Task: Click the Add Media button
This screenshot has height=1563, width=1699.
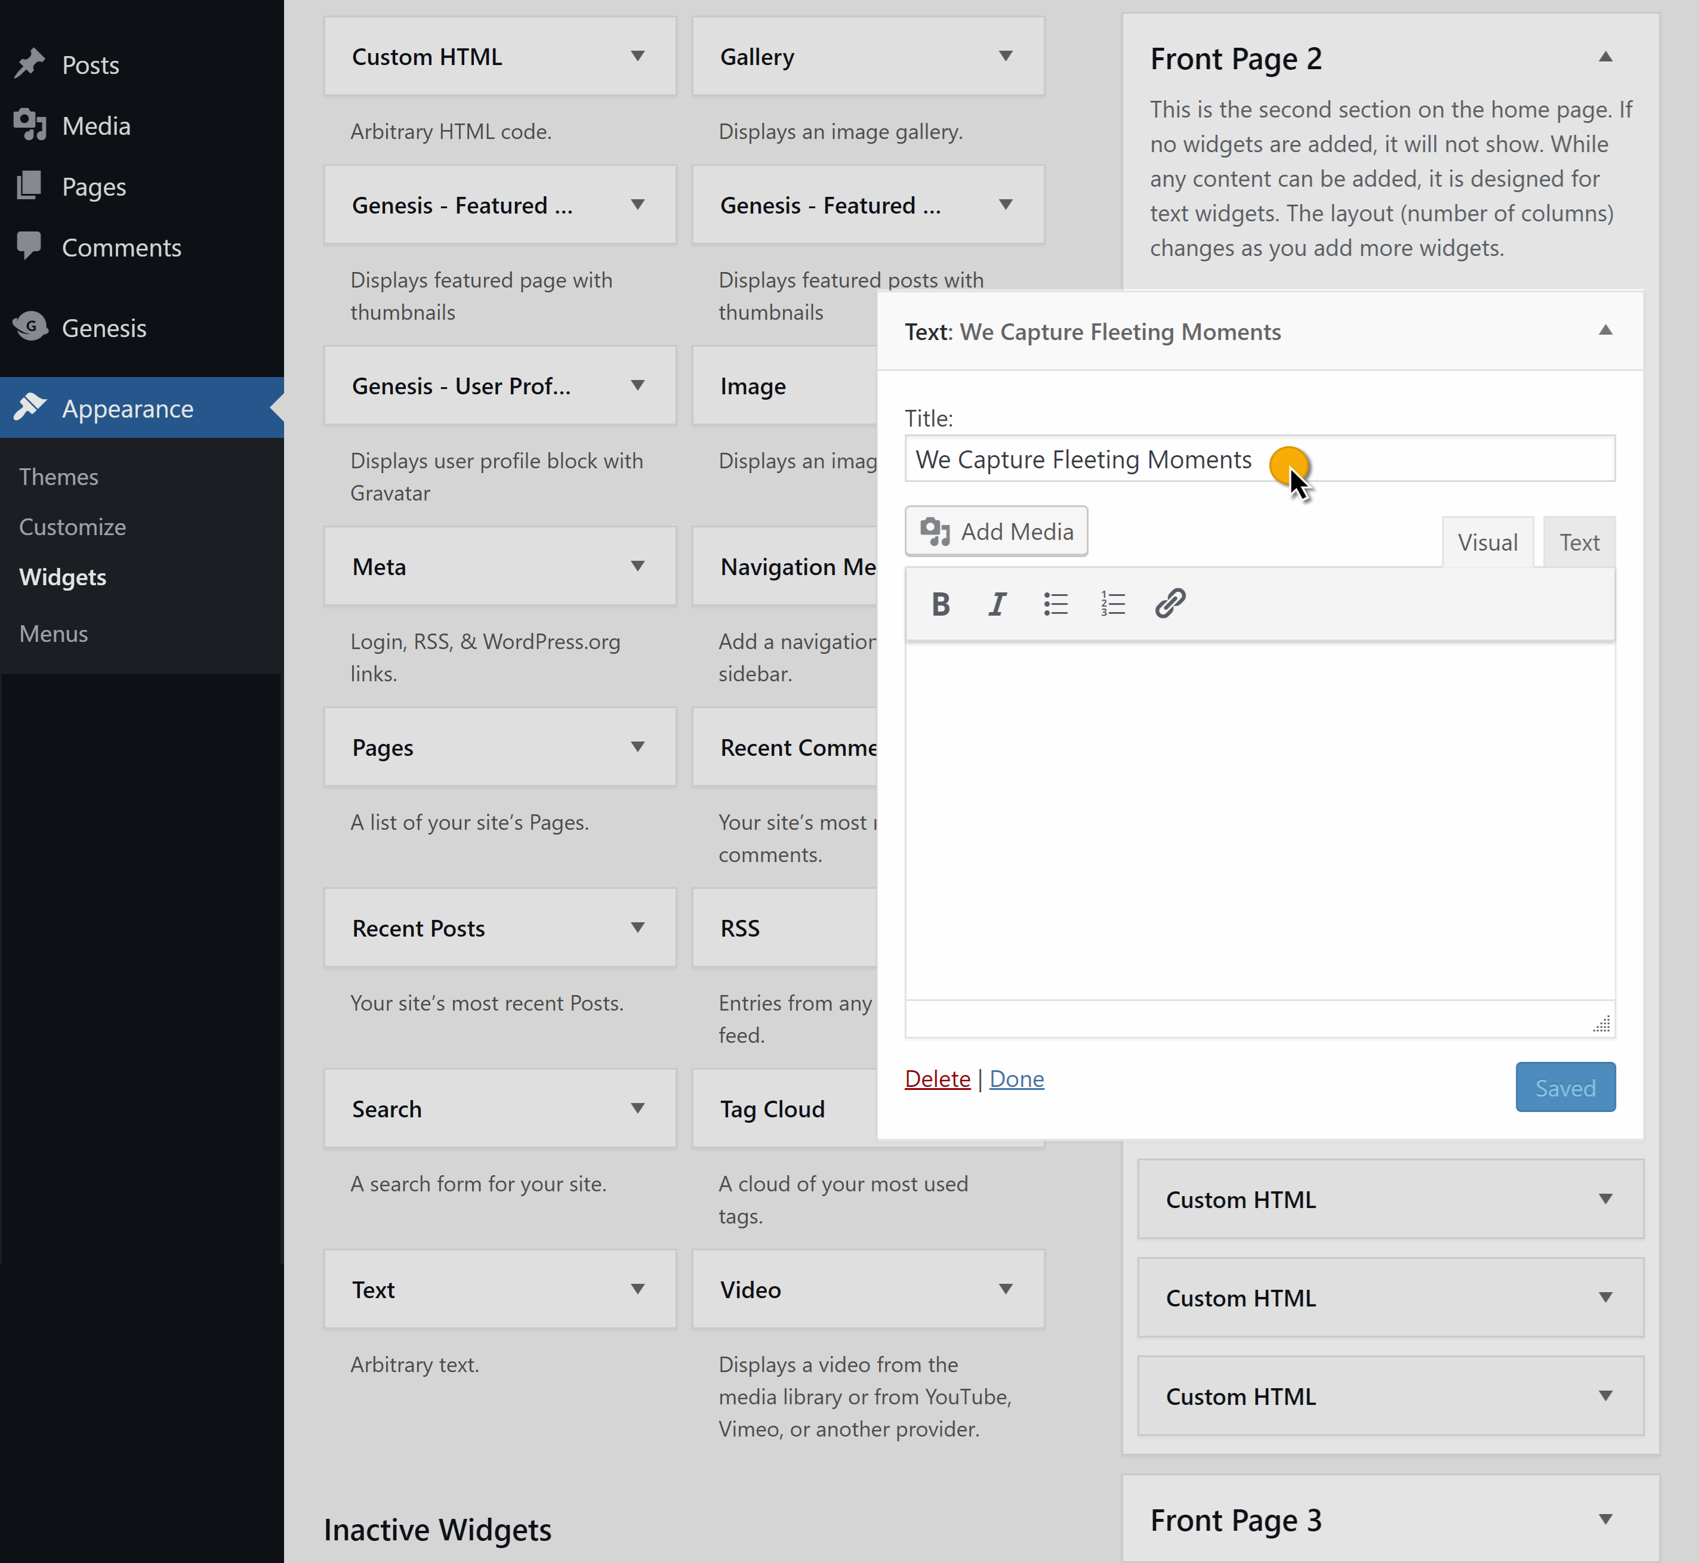Action: pos(996,531)
